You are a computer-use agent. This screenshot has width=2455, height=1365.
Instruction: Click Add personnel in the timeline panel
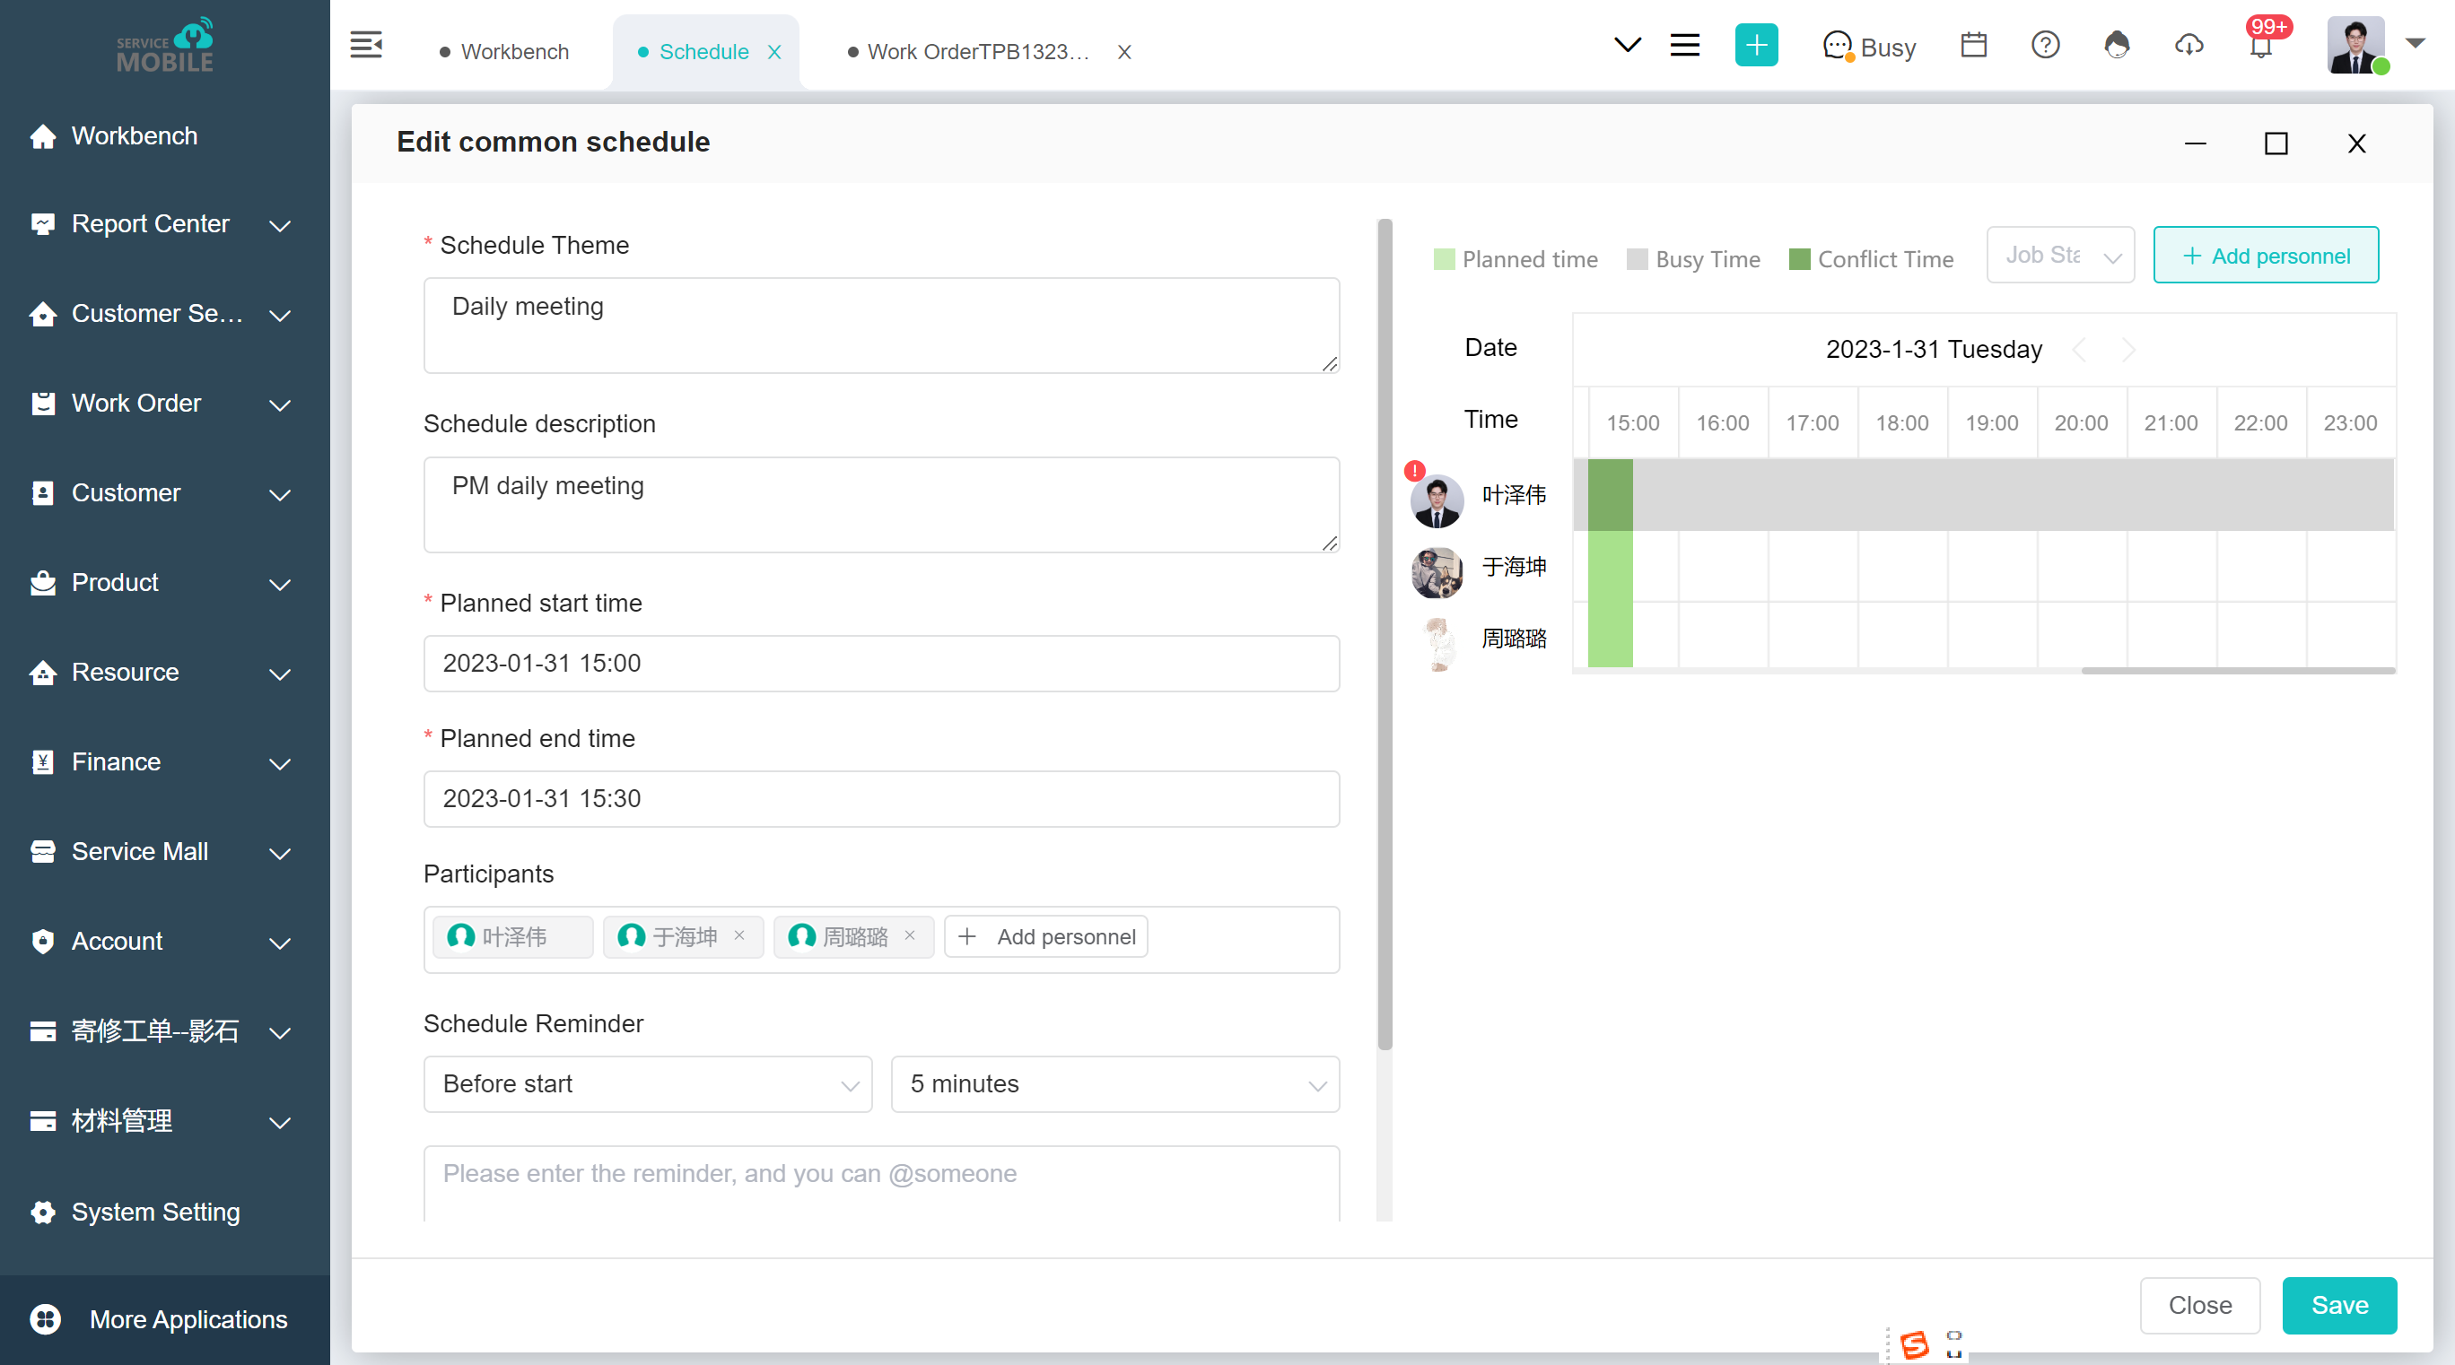point(2266,256)
